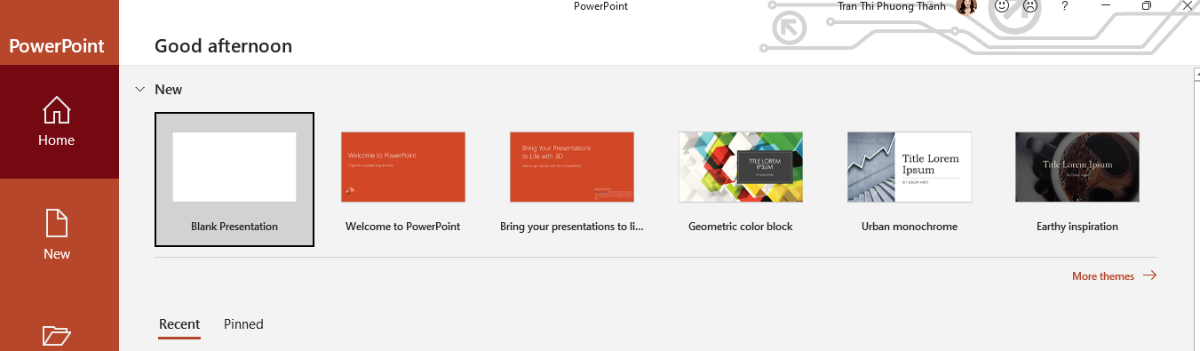
Task: Select the Blank Presentation template
Action: (234, 179)
